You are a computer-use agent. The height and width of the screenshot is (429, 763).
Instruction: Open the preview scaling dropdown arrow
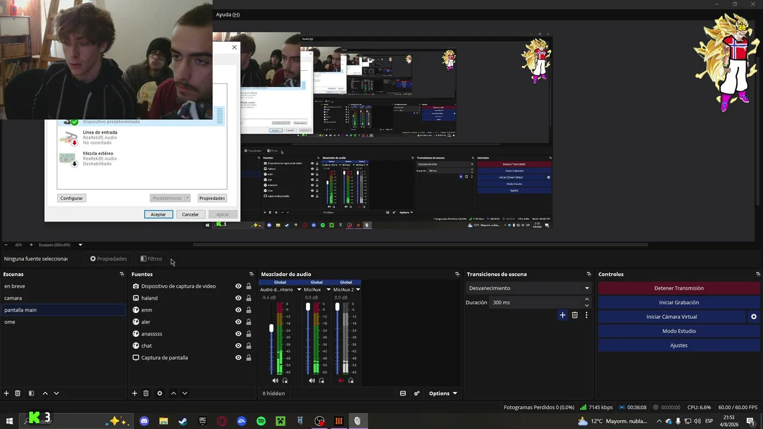pyautogui.click(x=80, y=245)
